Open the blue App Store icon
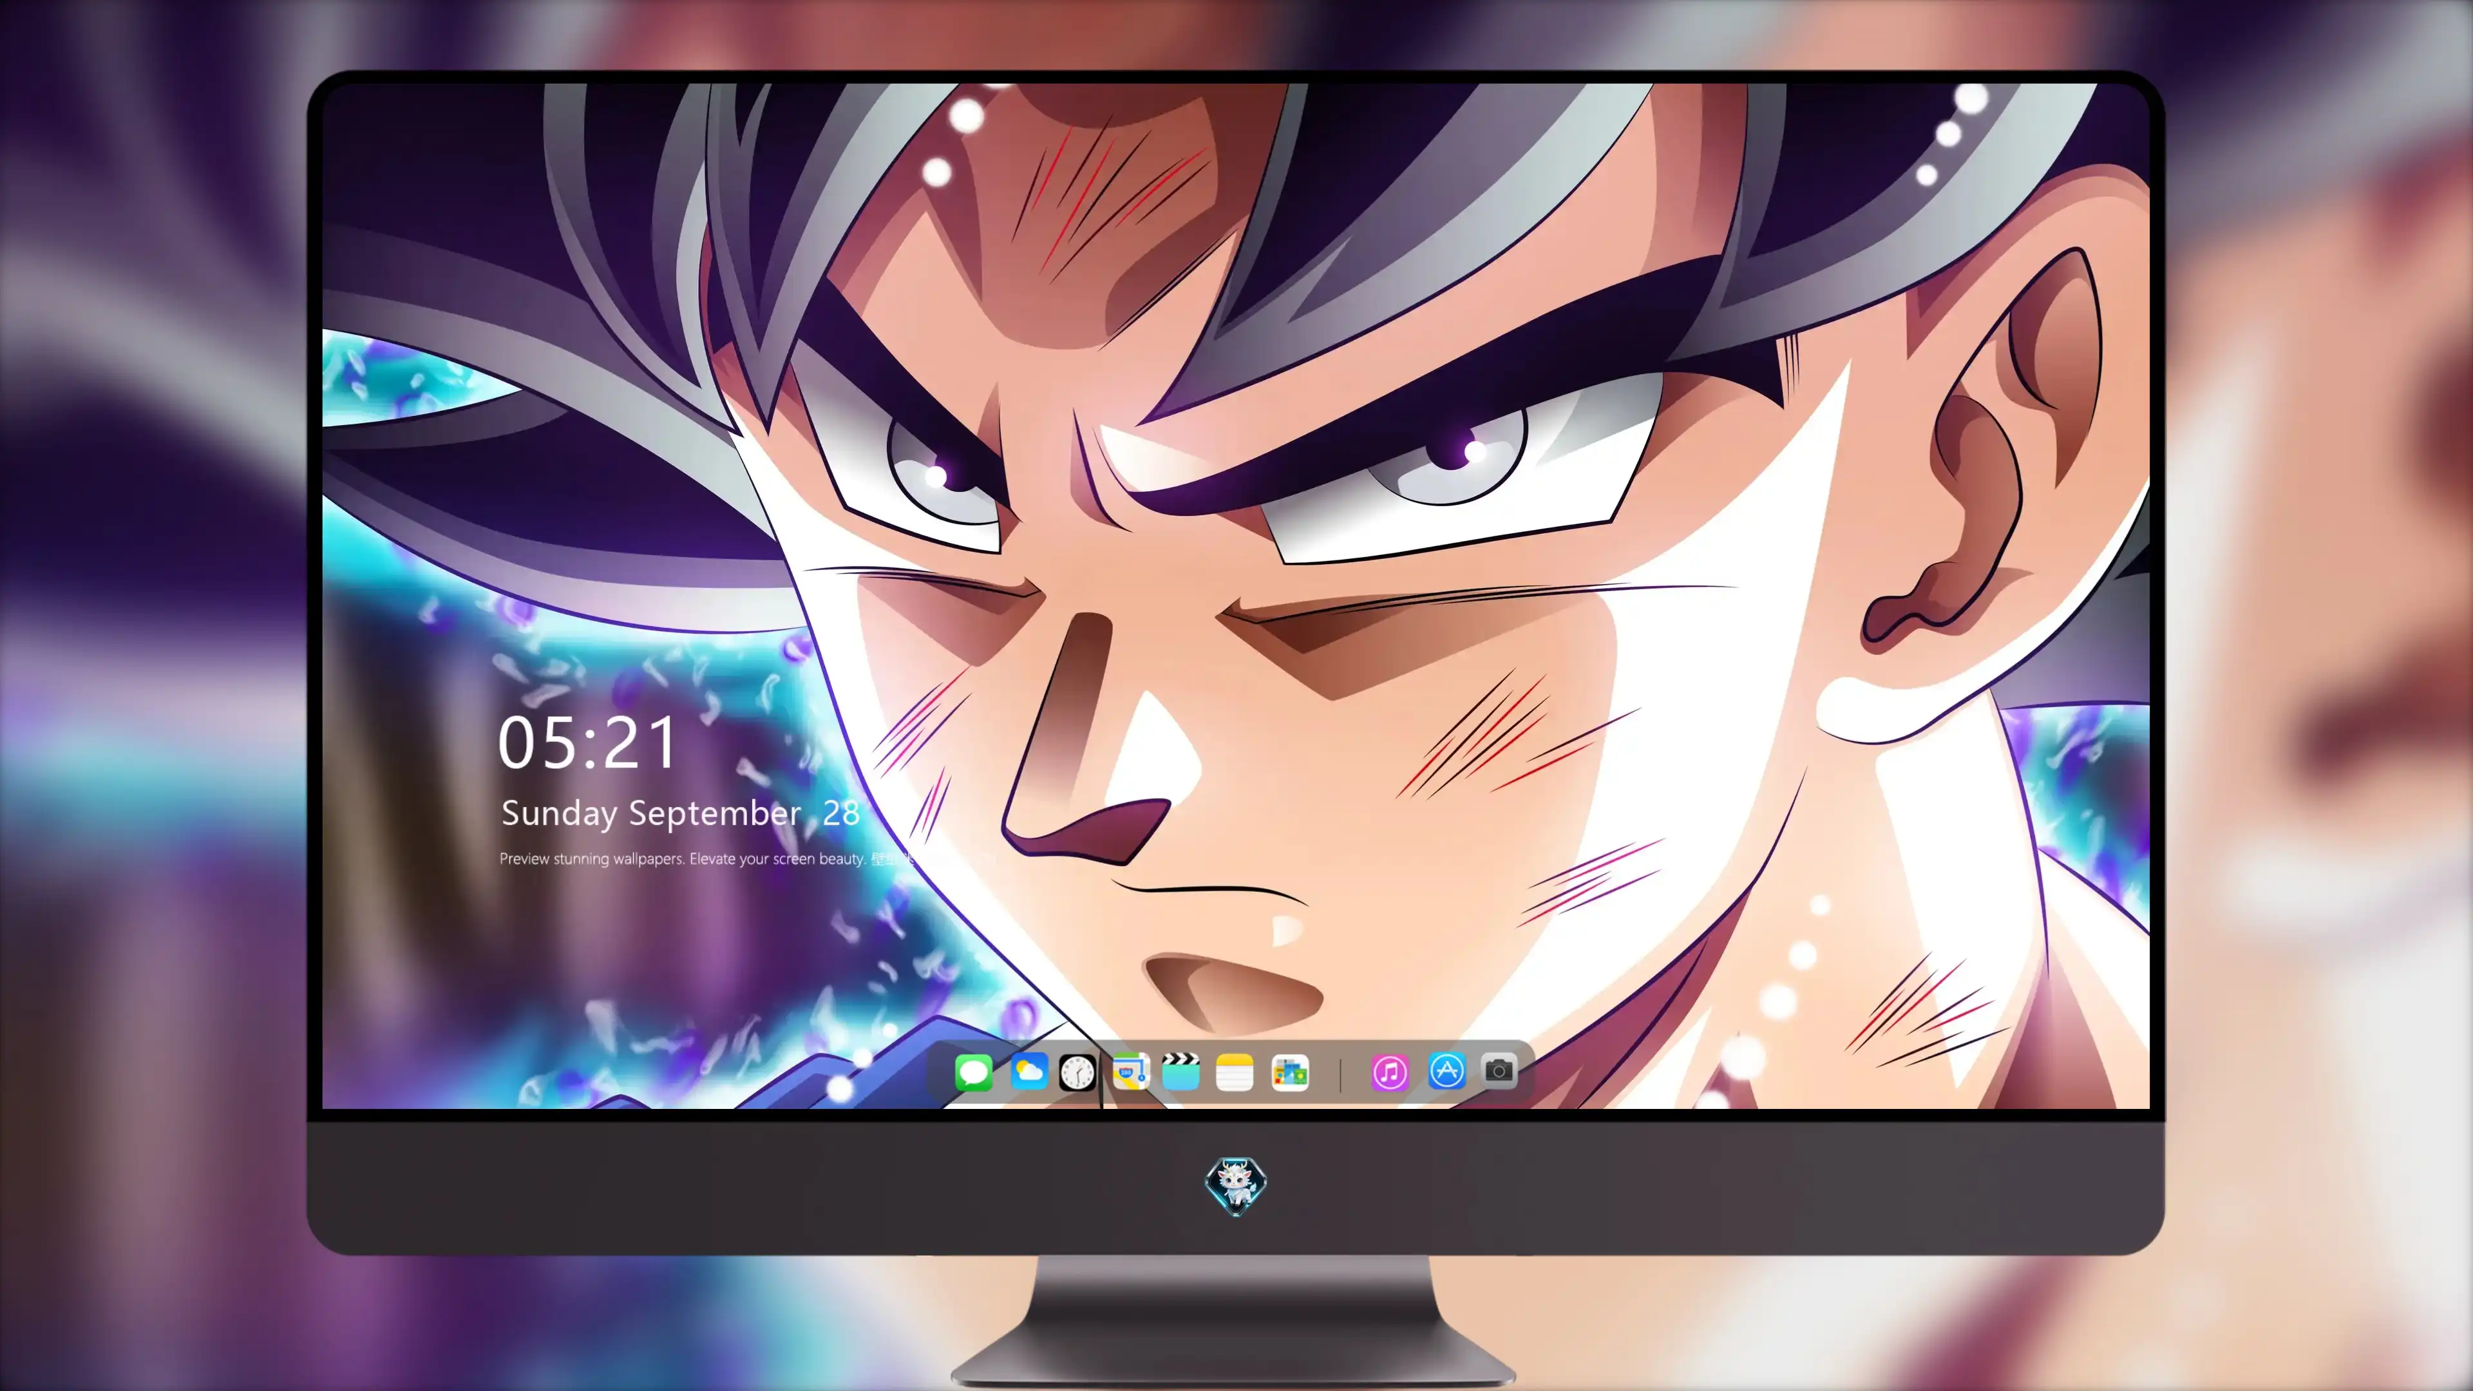 (1446, 1070)
